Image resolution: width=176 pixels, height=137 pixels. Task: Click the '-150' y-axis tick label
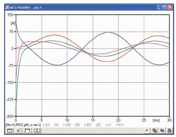(10, 83)
